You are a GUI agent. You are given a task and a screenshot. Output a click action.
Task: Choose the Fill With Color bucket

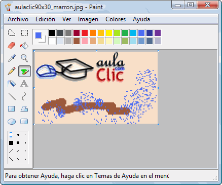click(24, 46)
